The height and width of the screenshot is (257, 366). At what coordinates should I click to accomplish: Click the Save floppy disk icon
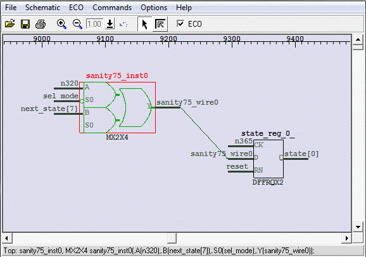point(25,24)
